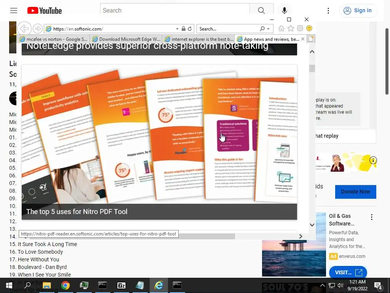Open the network icon in system tray
This screenshot has width=390, height=293.
332,285
